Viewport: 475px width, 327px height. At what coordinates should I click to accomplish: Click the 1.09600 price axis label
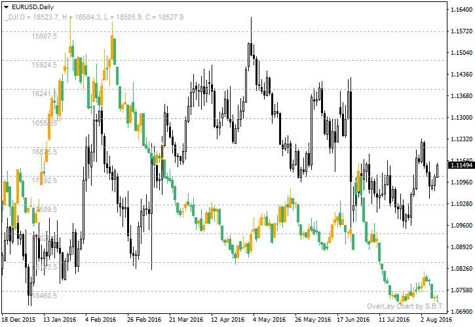click(461, 226)
